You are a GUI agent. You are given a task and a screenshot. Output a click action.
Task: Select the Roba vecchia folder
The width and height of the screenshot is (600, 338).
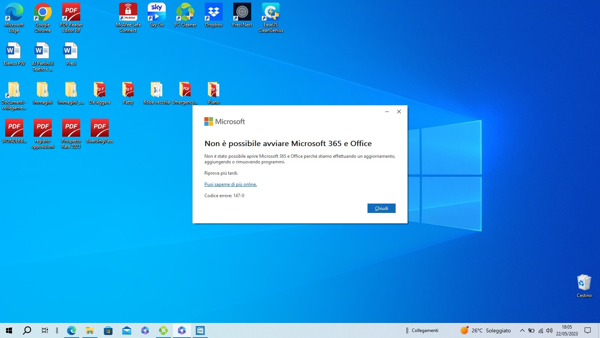click(157, 93)
